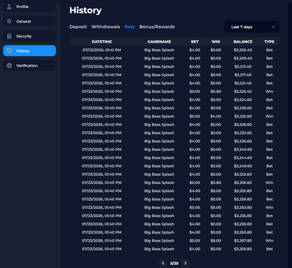The height and width of the screenshot is (268, 292).
Task: Click the $3,221.40 balance value
Action: (243, 83)
